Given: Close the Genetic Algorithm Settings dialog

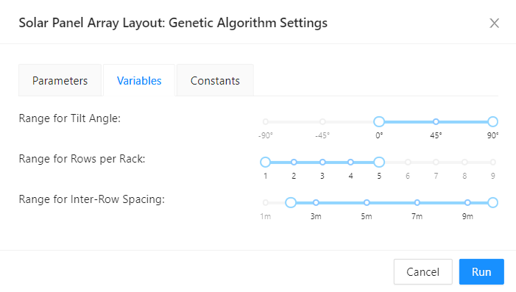Looking at the screenshot, I should click(x=494, y=23).
